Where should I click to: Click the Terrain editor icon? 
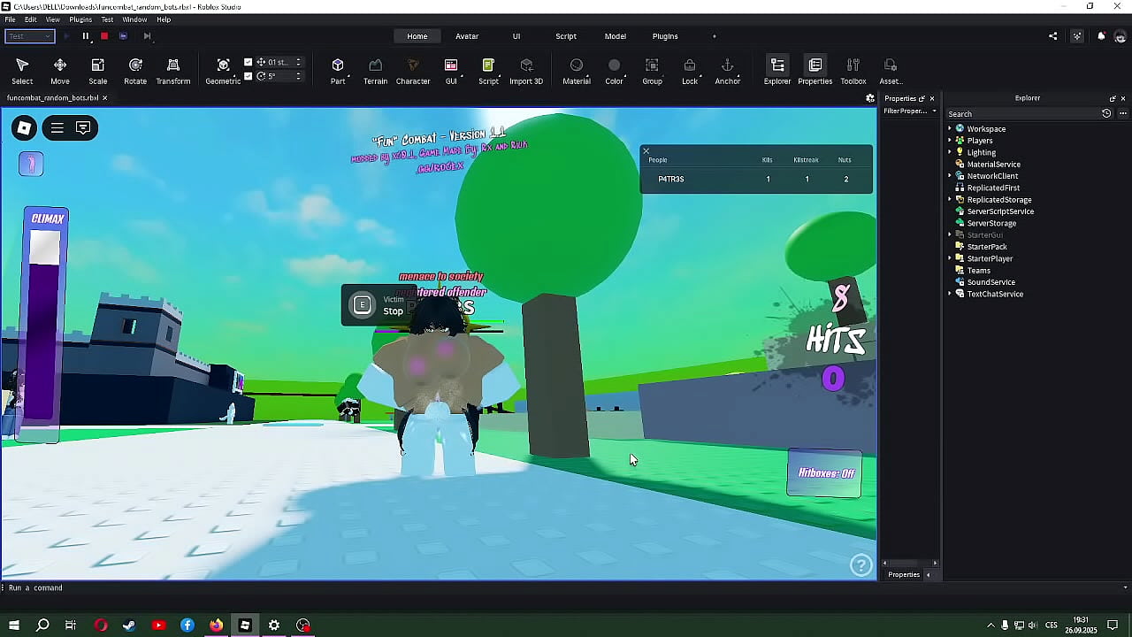pos(375,70)
